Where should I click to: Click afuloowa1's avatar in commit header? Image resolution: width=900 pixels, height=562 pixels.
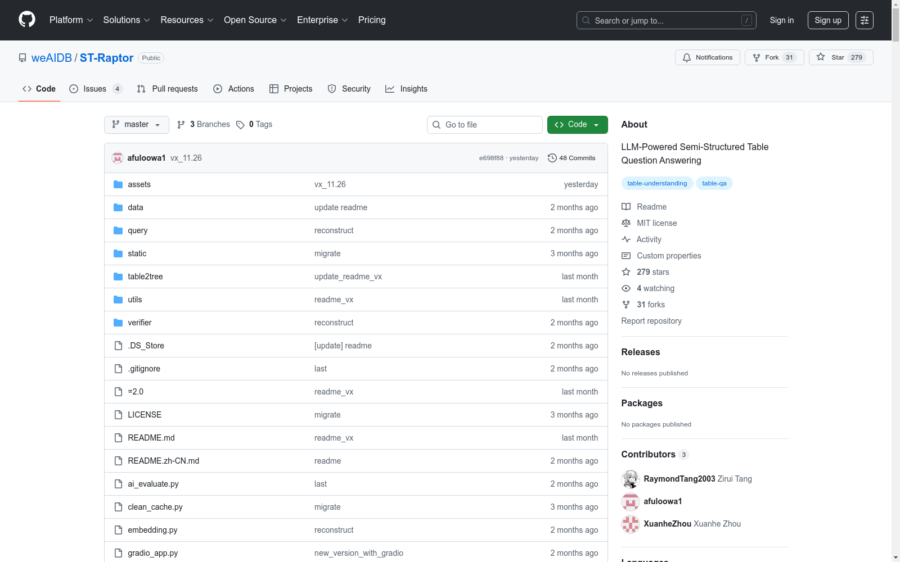(x=118, y=158)
